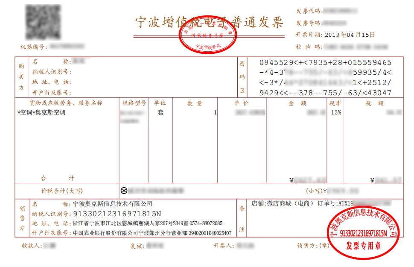Viewport: 414px width, 267px height.
Task: Click the invoice date 2019年04月15日
Action: pyautogui.click(x=350, y=35)
